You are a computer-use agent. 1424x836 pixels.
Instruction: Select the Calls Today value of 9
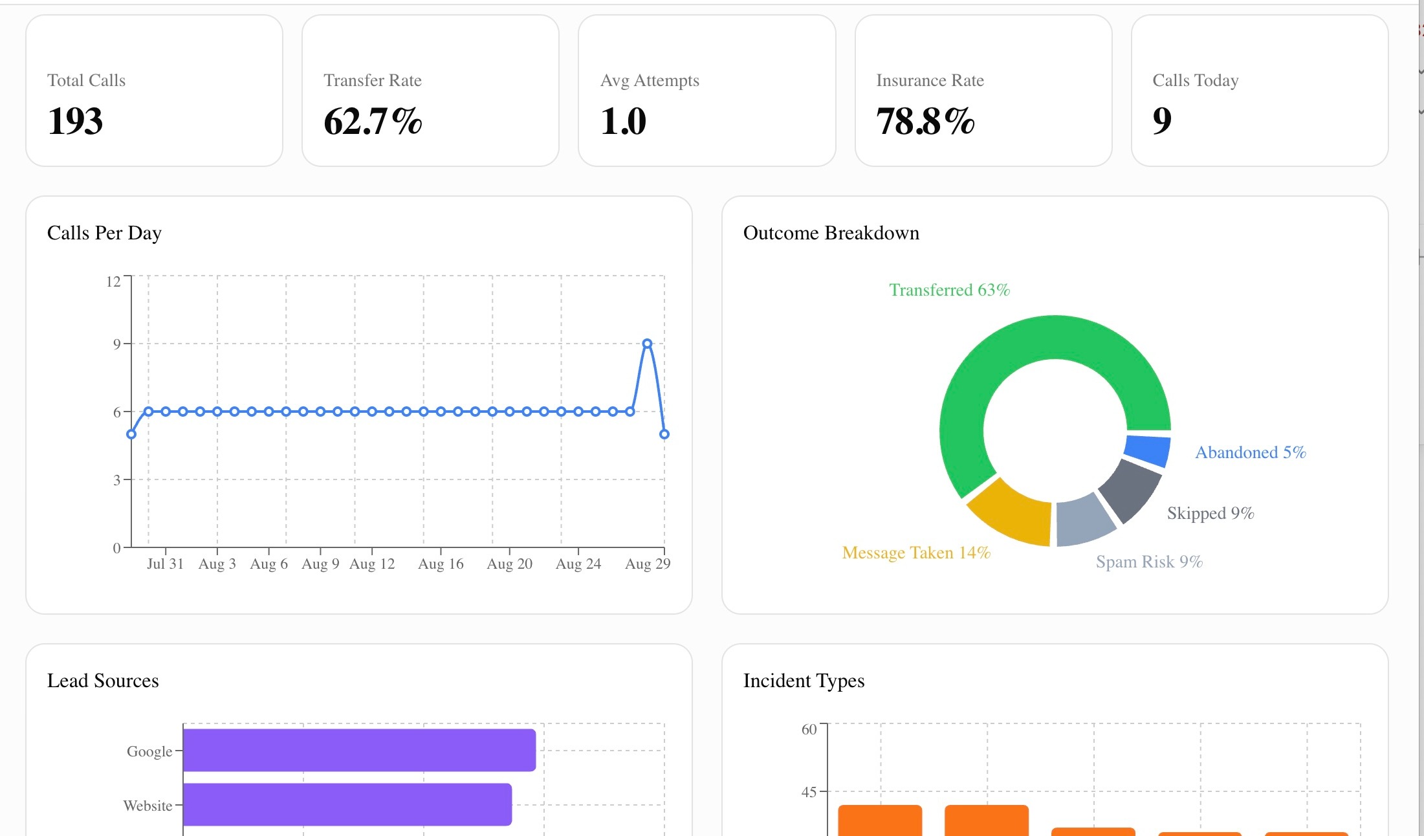tap(1162, 121)
